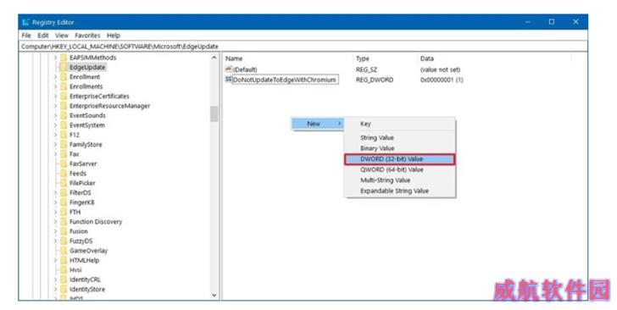Choose QWORD (64-bit) Value
617x310 pixels.
(400, 169)
